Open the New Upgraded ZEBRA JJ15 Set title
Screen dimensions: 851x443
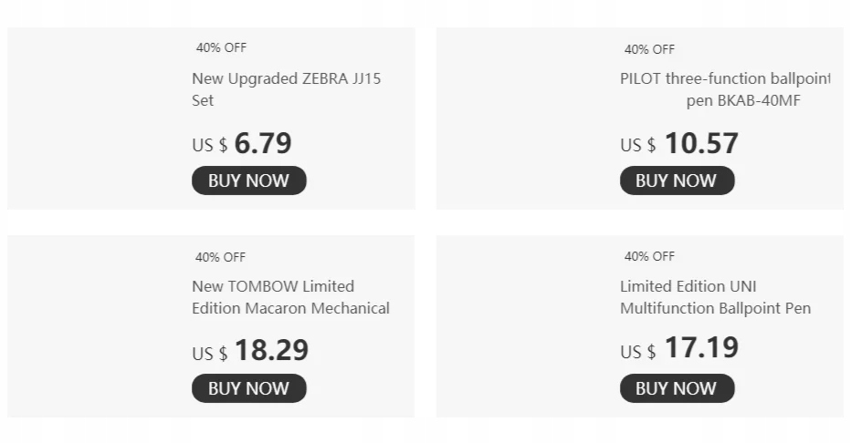(x=287, y=89)
